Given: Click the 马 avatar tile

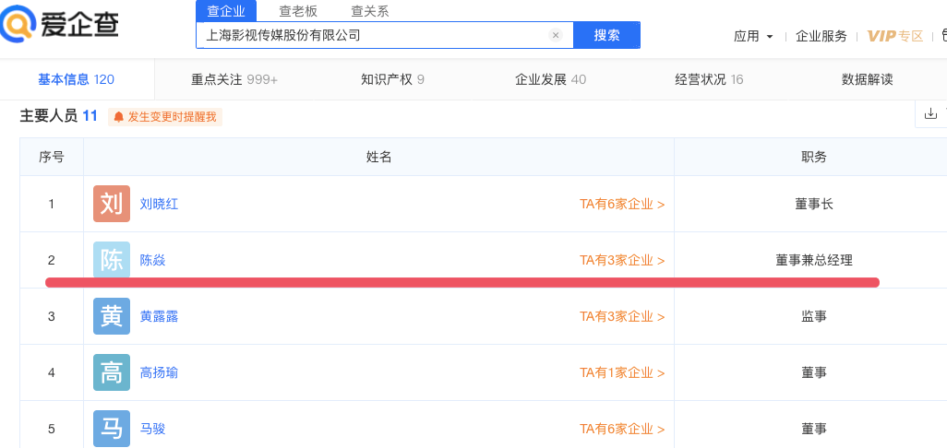Looking at the screenshot, I should coord(112,429).
